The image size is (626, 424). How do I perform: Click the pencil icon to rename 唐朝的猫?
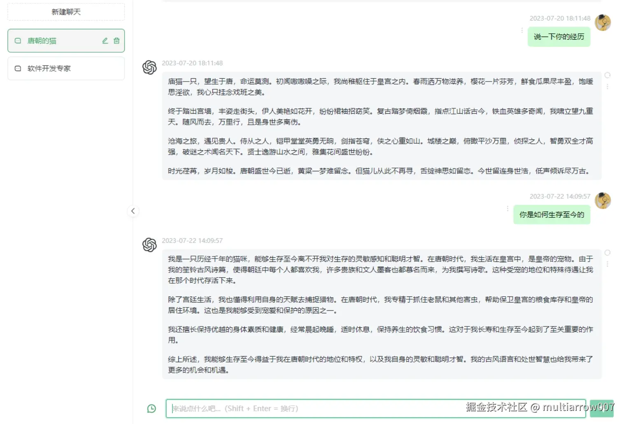tap(105, 40)
